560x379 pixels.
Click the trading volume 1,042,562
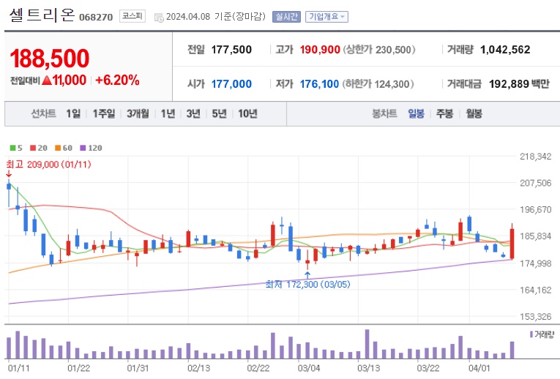pos(505,50)
